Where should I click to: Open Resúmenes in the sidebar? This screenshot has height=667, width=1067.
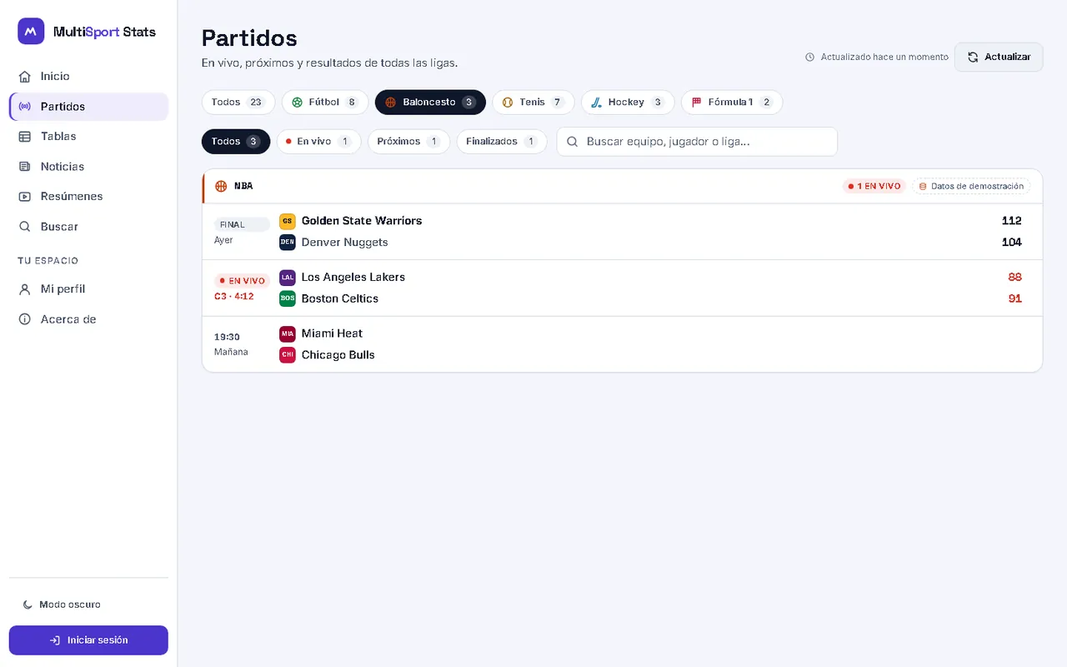point(88,196)
